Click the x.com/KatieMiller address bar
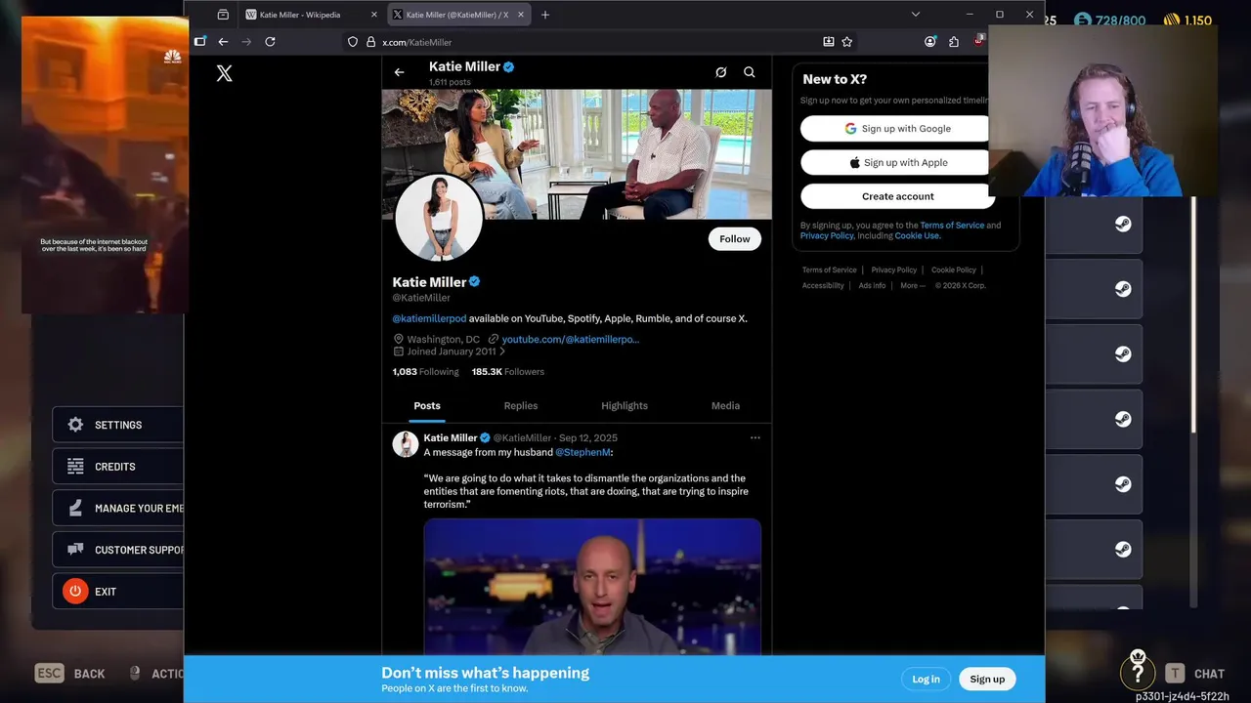 [586, 42]
